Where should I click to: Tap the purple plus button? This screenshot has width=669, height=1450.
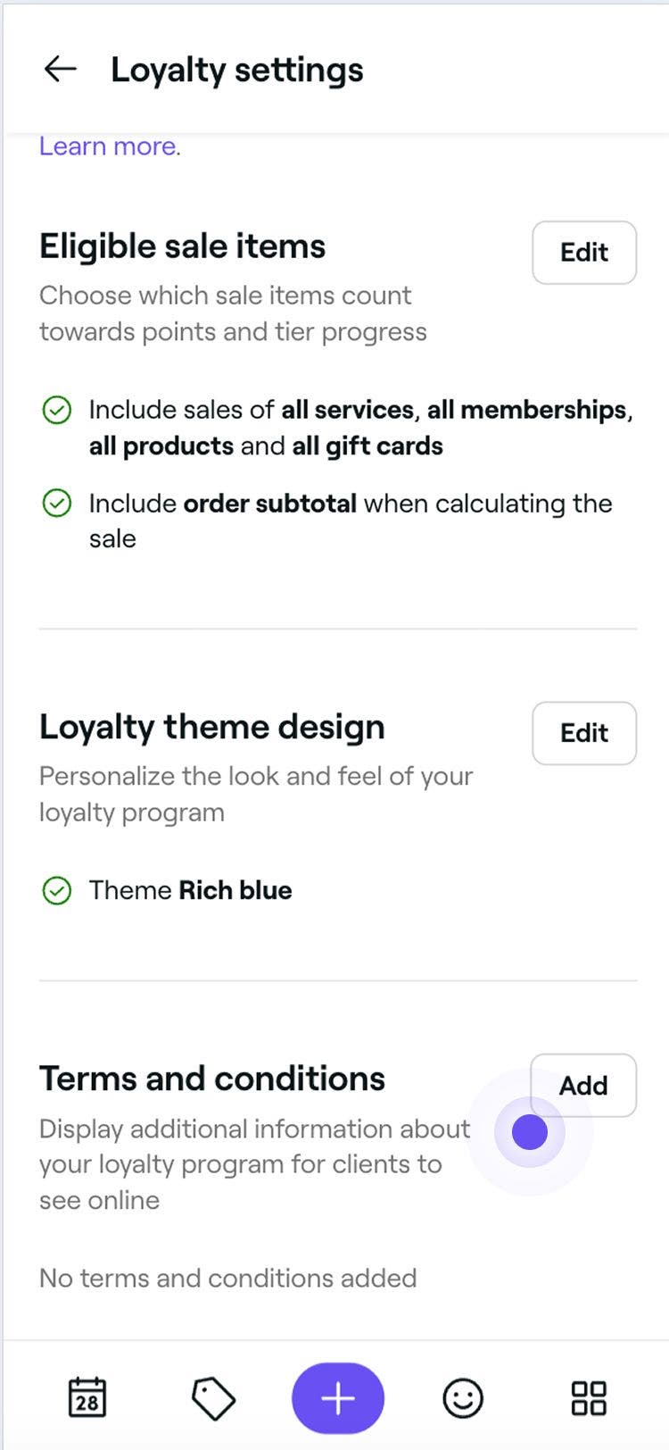(337, 1398)
